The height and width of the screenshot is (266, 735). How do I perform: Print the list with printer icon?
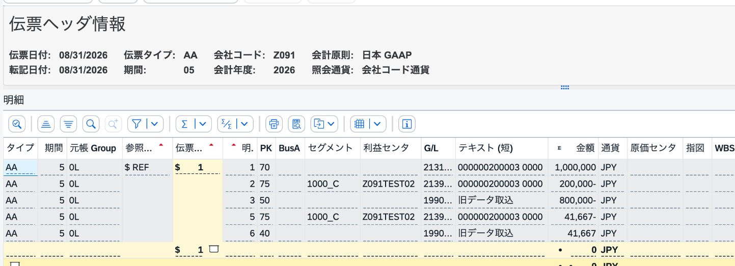point(274,124)
